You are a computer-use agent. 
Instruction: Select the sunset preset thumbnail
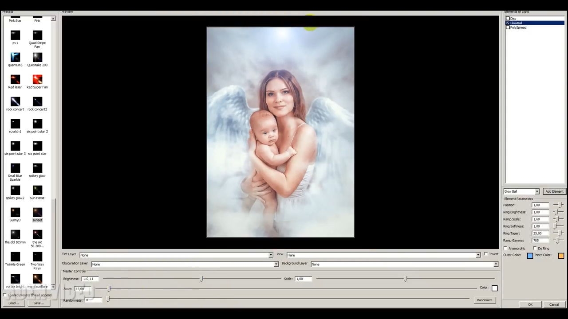click(x=37, y=212)
